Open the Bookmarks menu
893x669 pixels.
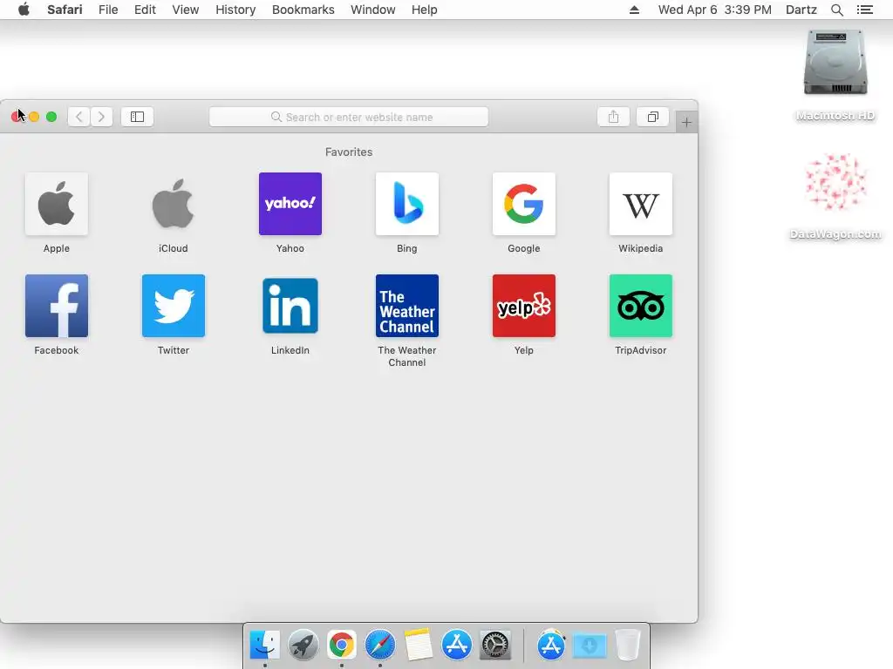303,10
